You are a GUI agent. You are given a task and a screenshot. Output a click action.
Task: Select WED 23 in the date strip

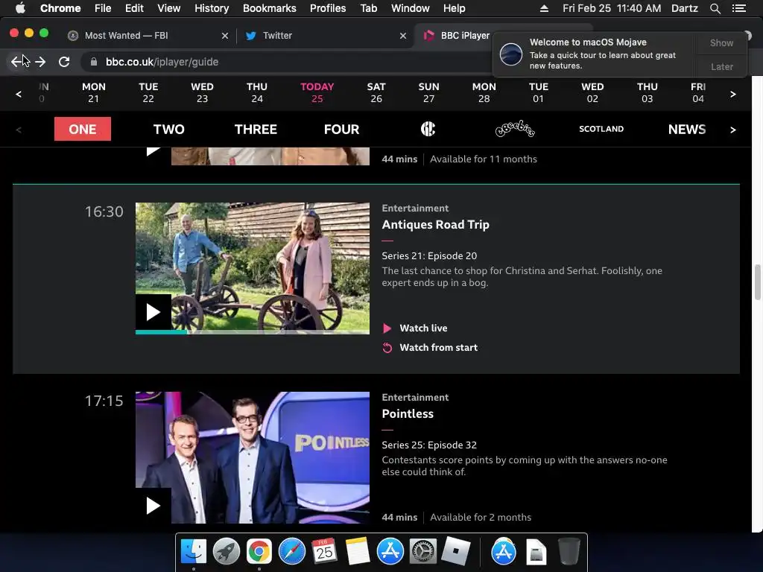[x=202, y=92]
